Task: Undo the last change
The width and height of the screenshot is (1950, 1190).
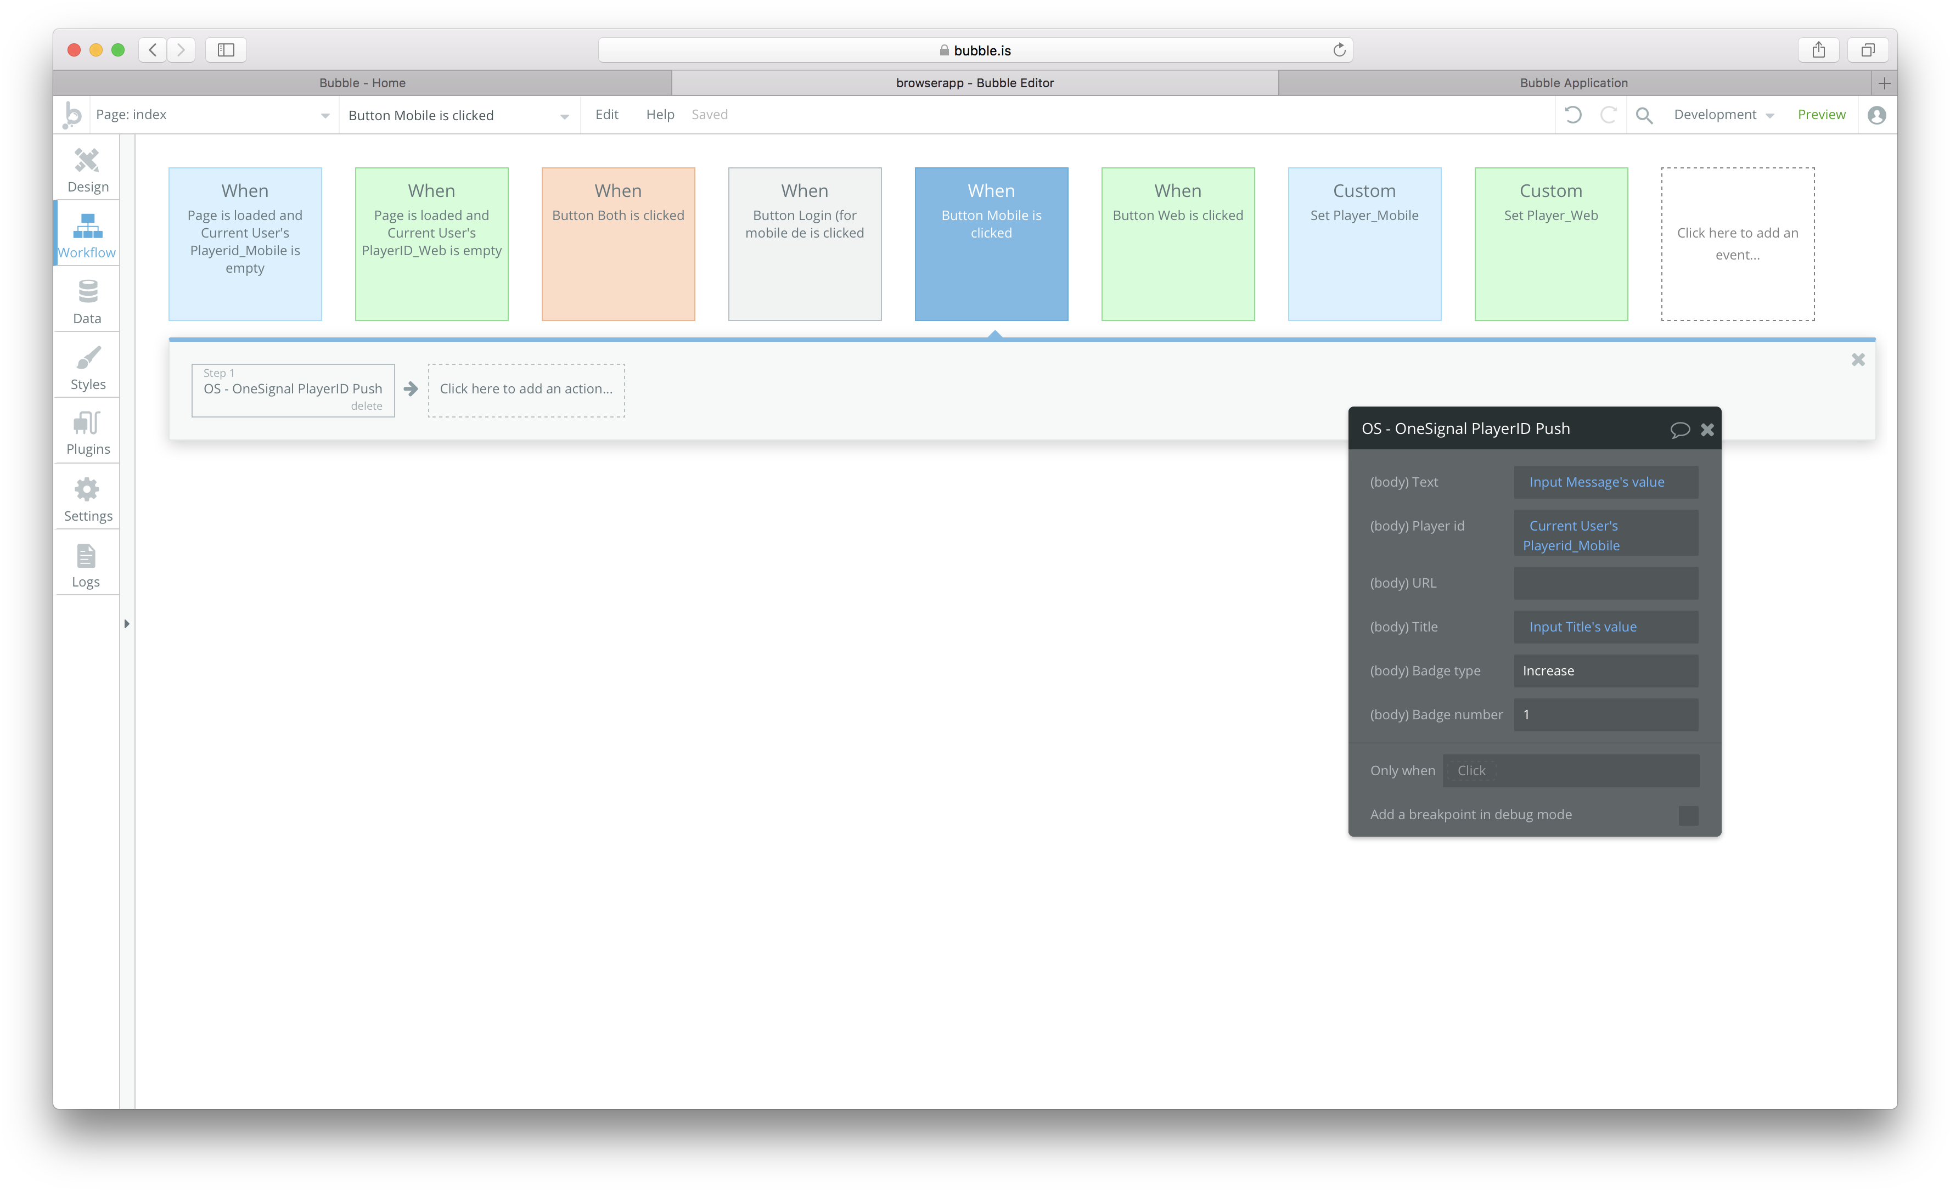Action: [1574, 115]
